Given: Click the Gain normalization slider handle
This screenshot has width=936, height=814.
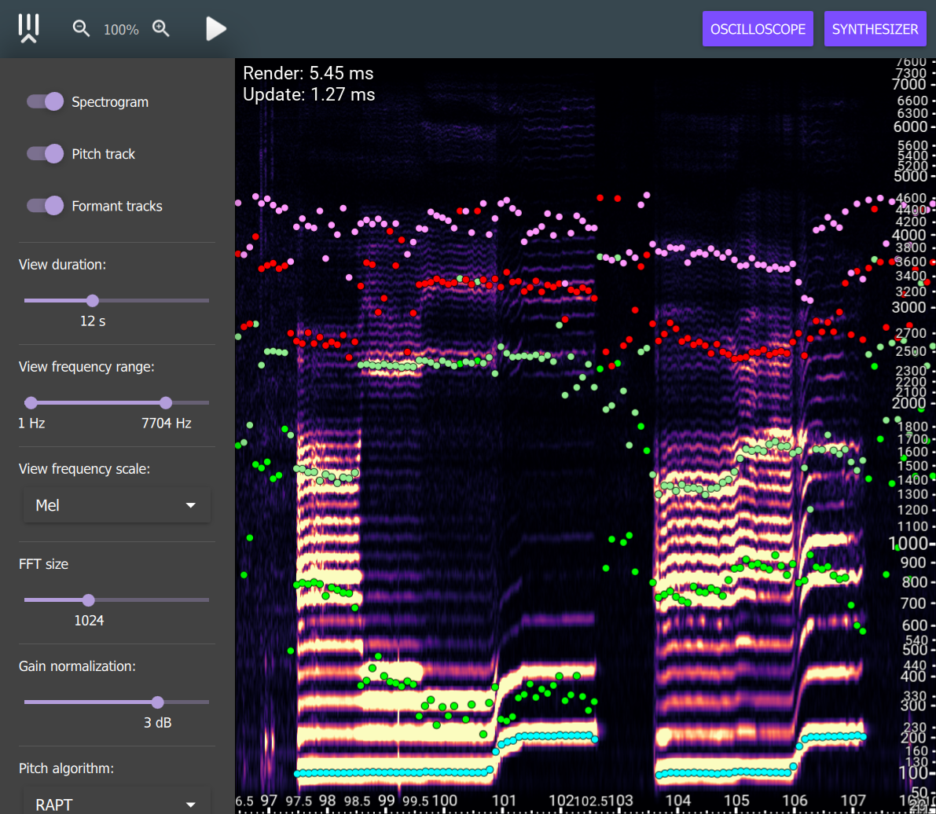Looking at the screenshot, I should click(x=157, y=702).
